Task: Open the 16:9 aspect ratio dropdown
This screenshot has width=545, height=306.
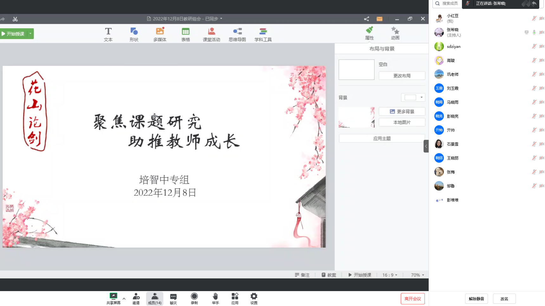Action: (x=390, y=275)
